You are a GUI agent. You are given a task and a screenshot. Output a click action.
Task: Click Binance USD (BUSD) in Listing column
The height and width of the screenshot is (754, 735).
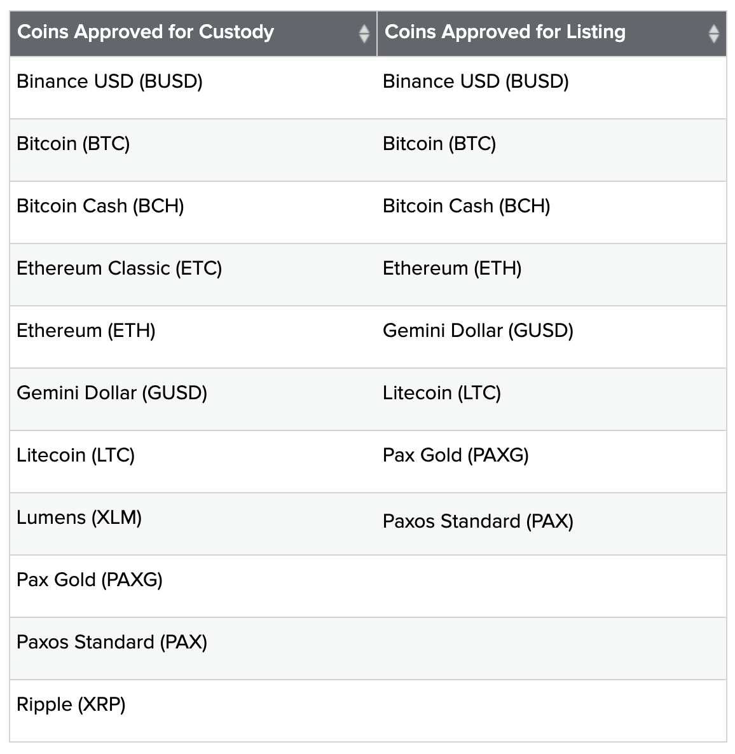tap(476, 81)
